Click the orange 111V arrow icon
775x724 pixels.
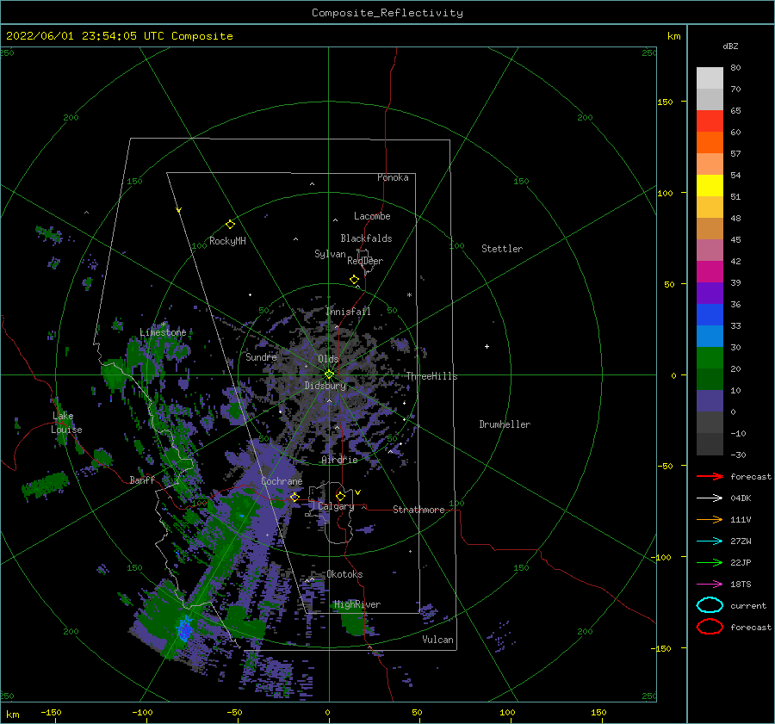pyautogui.click(x=710, y=519)
